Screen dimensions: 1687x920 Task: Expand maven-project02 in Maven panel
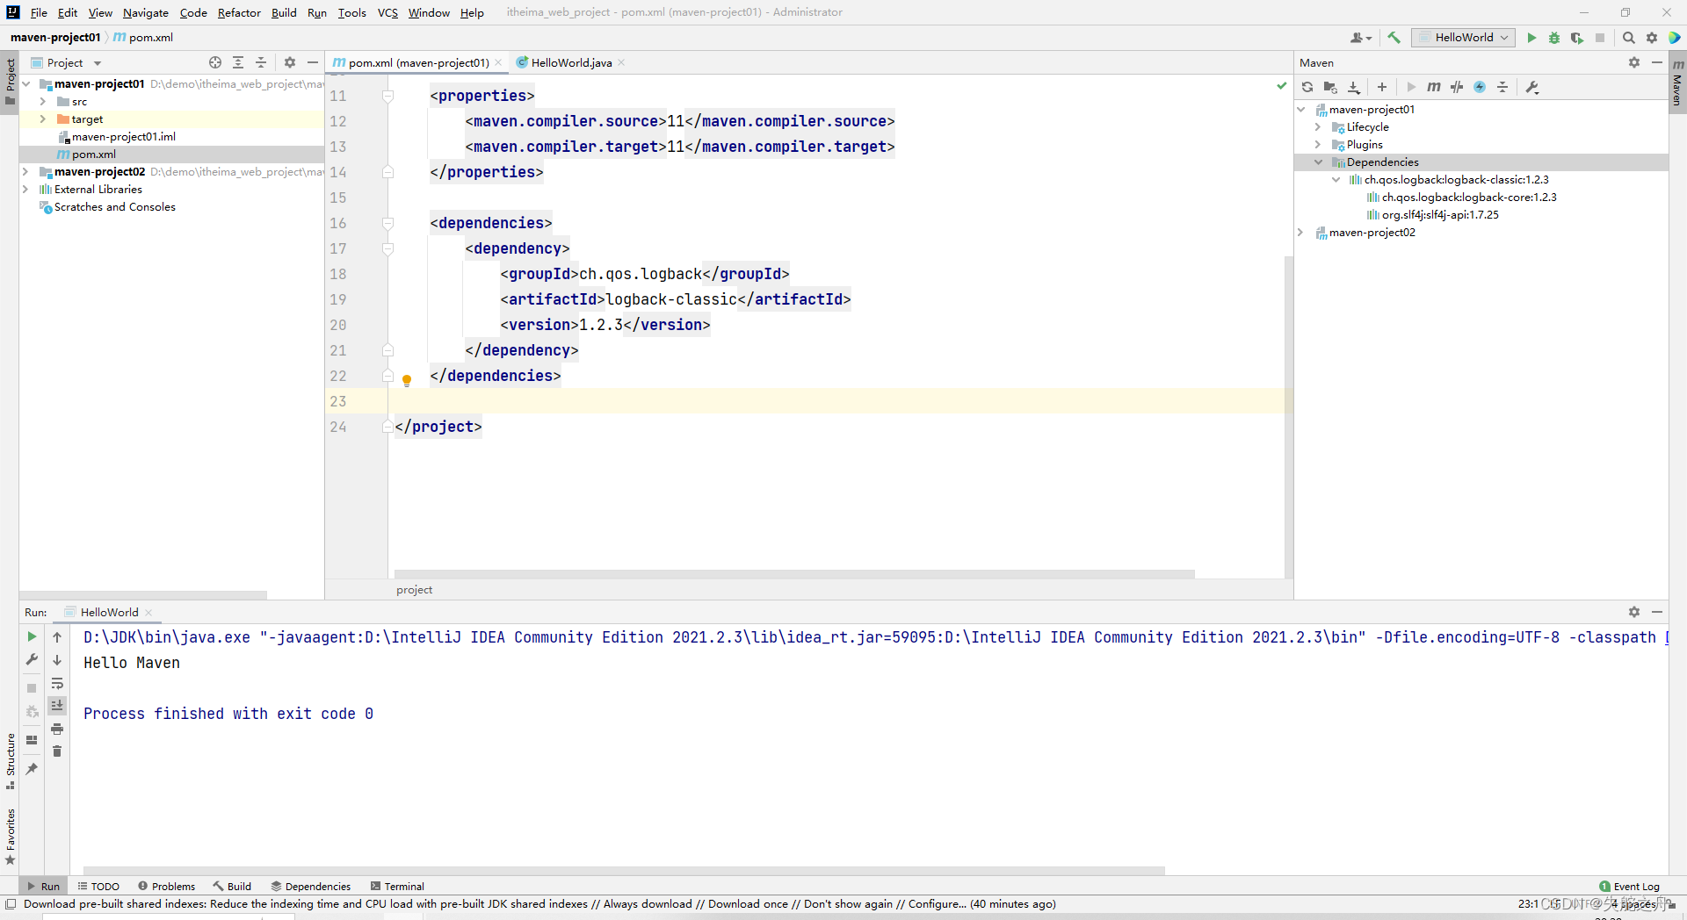click(x=1300, y=233)
